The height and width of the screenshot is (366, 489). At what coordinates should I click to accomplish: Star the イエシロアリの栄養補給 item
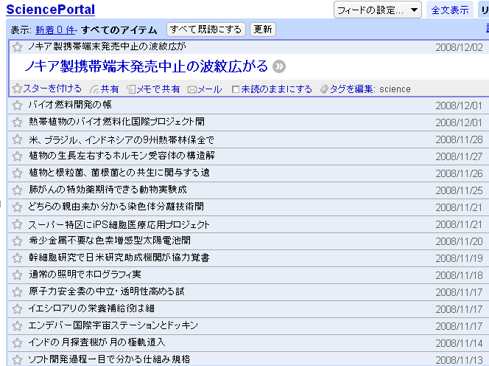(17, 308)
